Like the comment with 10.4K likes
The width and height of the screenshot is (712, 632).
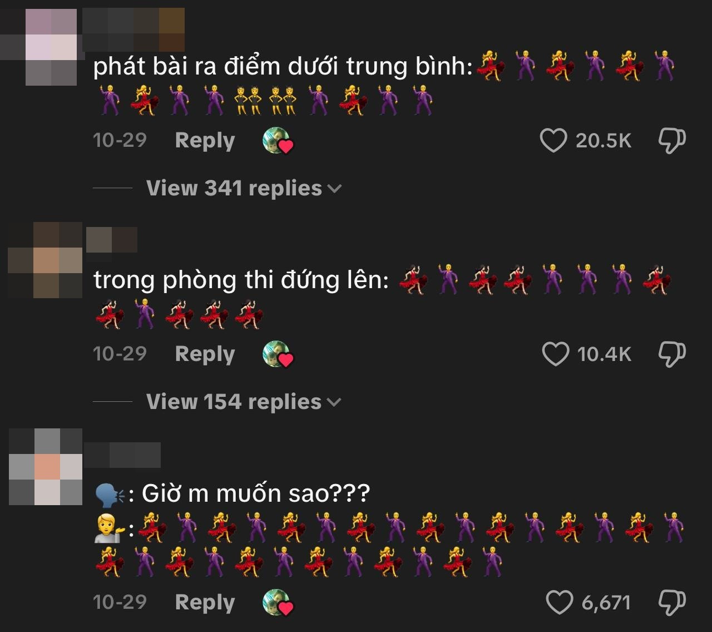[555, 354]
